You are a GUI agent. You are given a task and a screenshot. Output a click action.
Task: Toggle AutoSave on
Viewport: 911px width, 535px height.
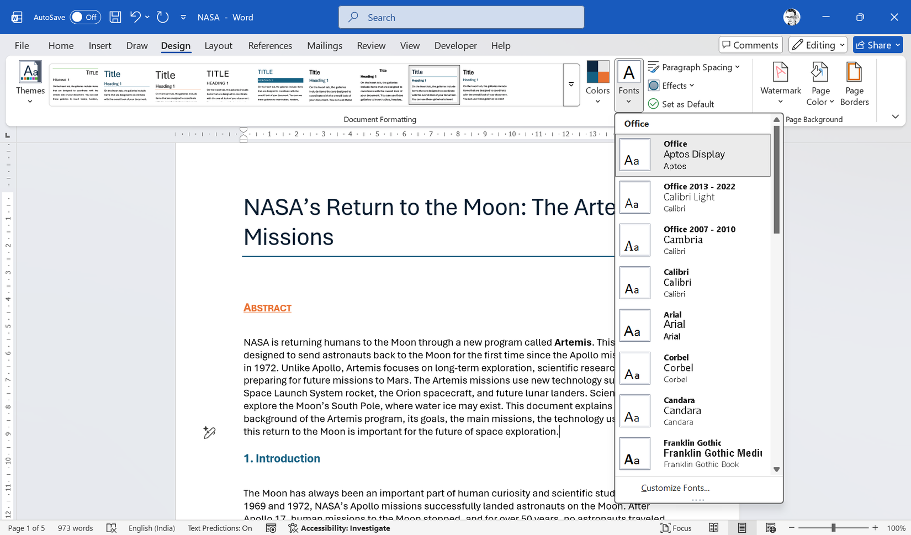click(x=85, y=17)
